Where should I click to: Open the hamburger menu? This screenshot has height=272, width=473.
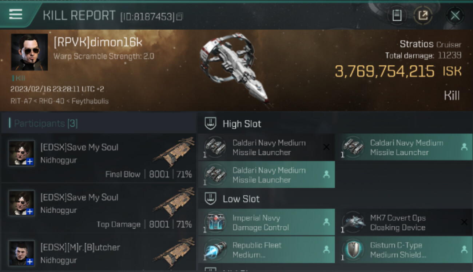(16, 14)
